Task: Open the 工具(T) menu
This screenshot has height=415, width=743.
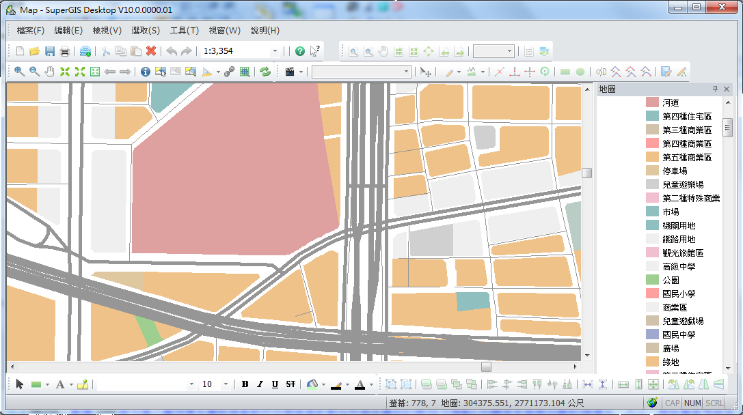Action: [x=185, y=30]
